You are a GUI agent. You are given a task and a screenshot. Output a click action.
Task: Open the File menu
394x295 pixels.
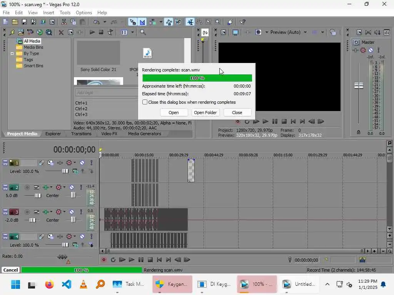(x=6, y=13)
